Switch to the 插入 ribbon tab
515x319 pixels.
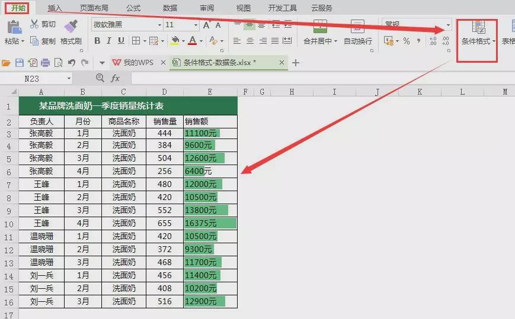pos(55,8)
